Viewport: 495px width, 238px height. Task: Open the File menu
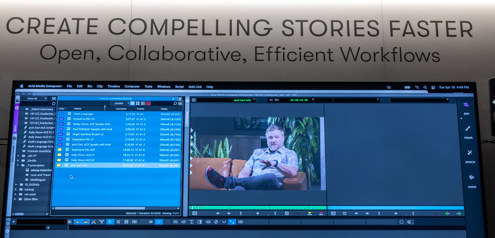point(69,86)
